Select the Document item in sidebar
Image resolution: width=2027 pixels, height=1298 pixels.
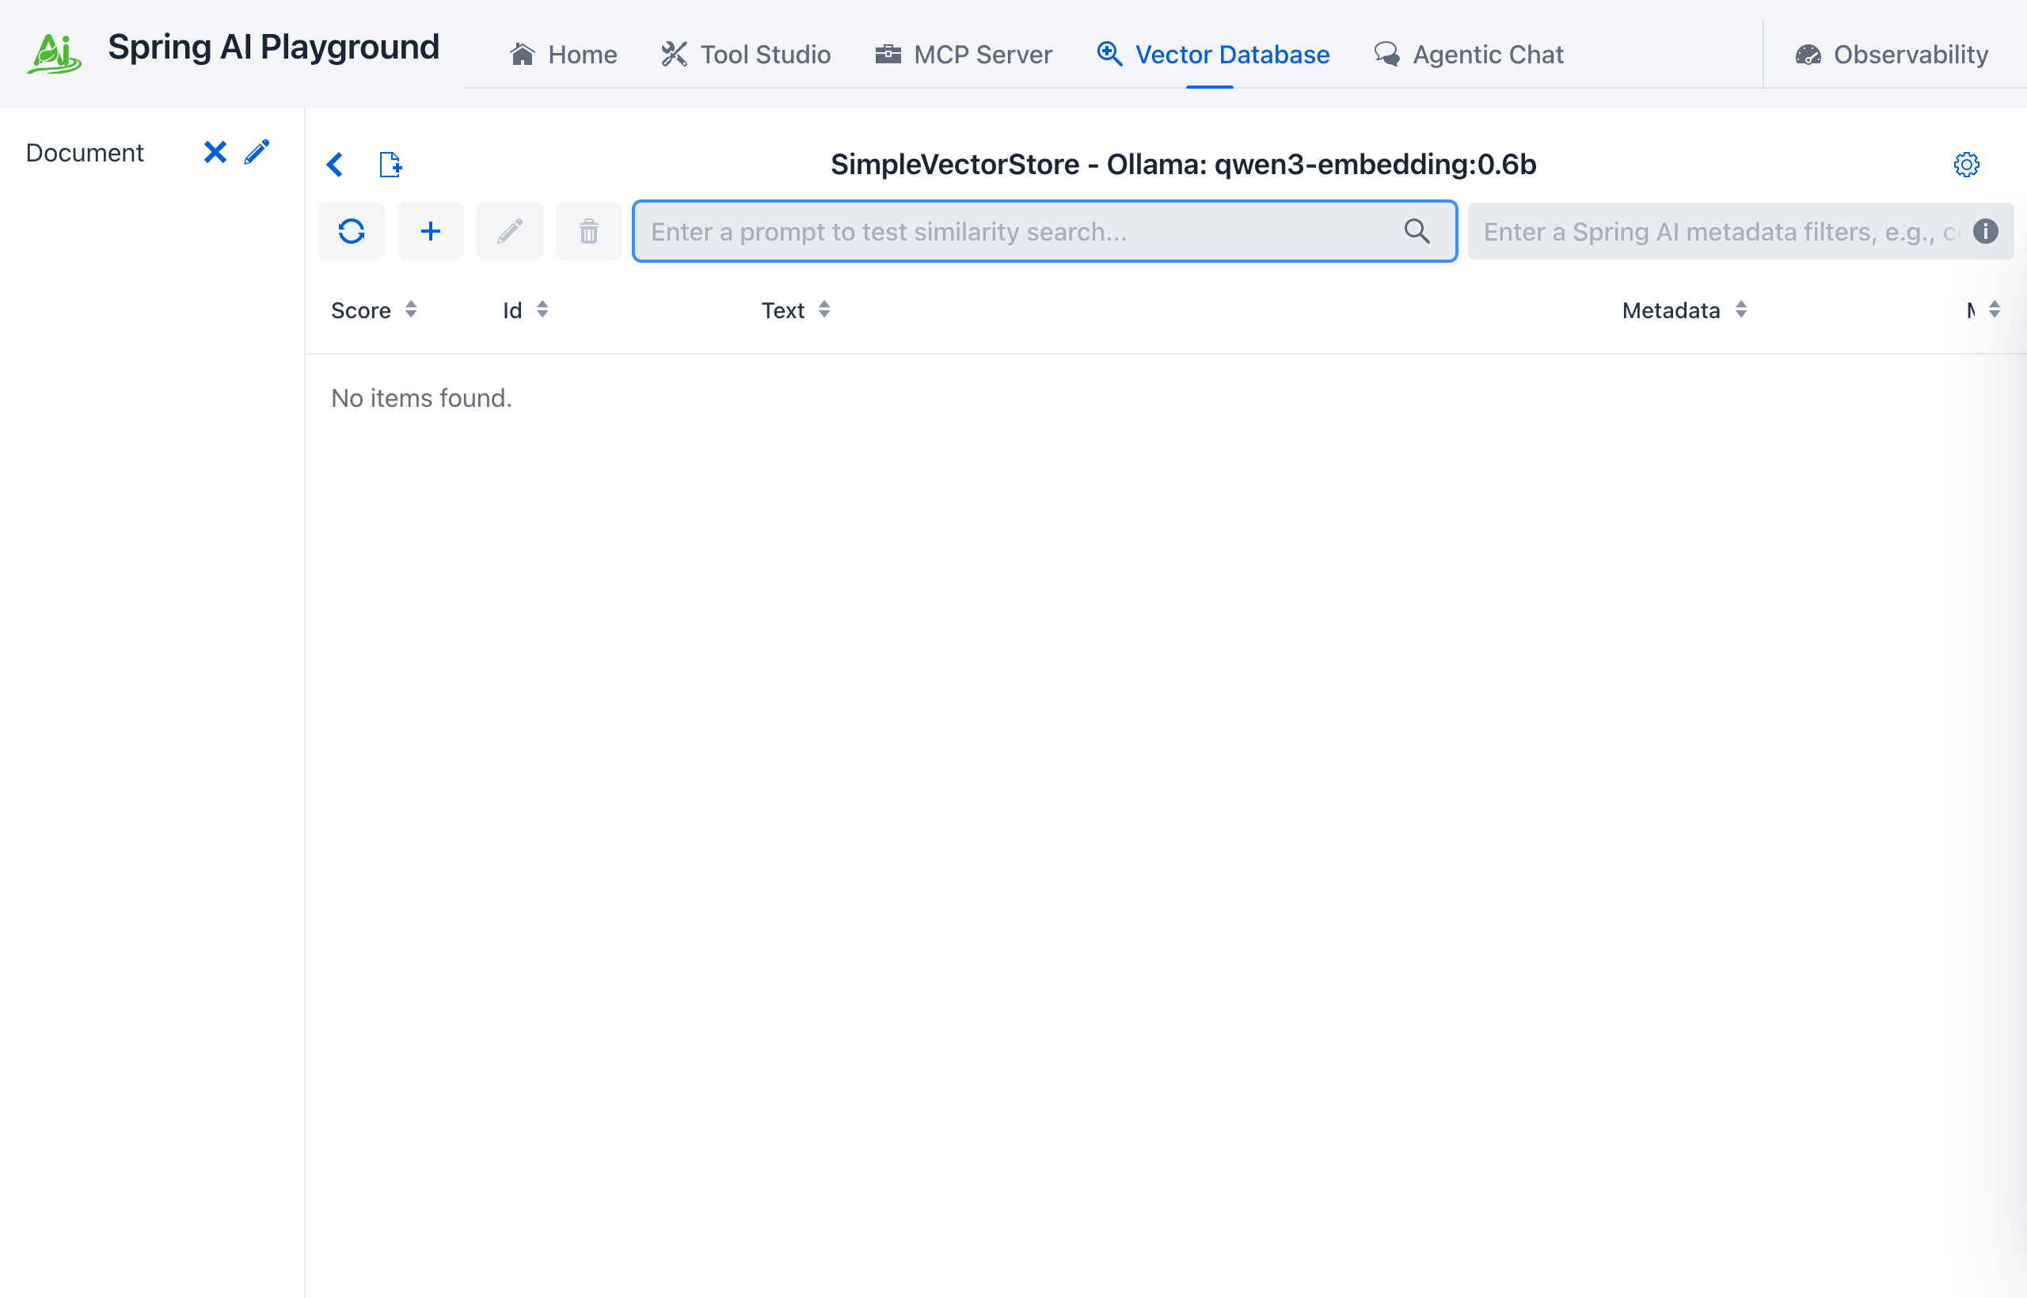coord(86,153)
